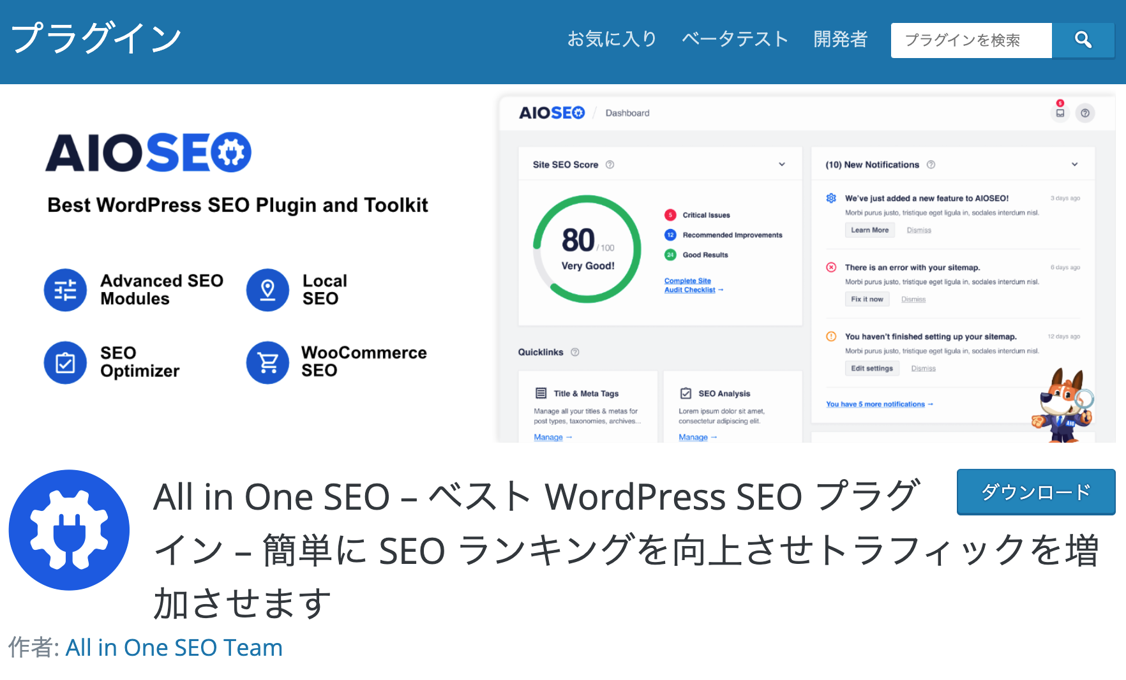The image size is (1126, 680).
Task: Open You have 5 more notifications link
Action: click(x=879, y=404)
